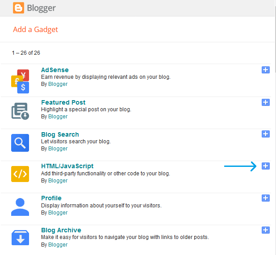This screenshot has width=276, height=255.
Task: Add the AdSense gadget with its plus button
Action: pos(266,70)
